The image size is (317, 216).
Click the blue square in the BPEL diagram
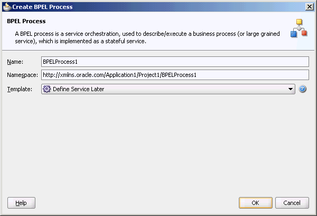click(x=294, y=34)
